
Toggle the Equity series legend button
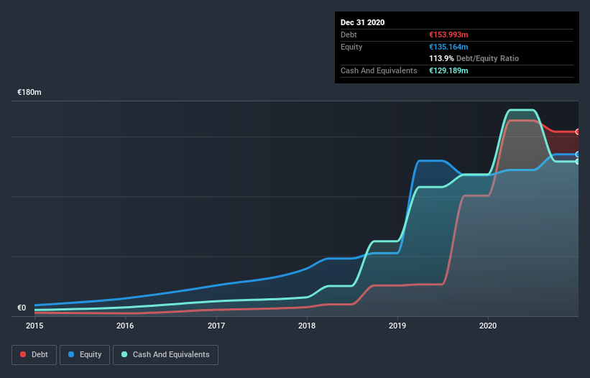point(85,355)
